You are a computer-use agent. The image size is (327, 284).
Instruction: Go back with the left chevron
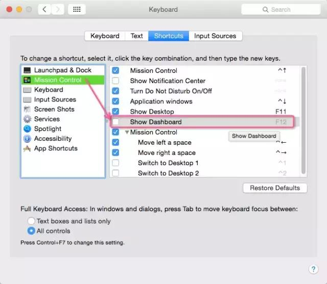coord(44,9)
